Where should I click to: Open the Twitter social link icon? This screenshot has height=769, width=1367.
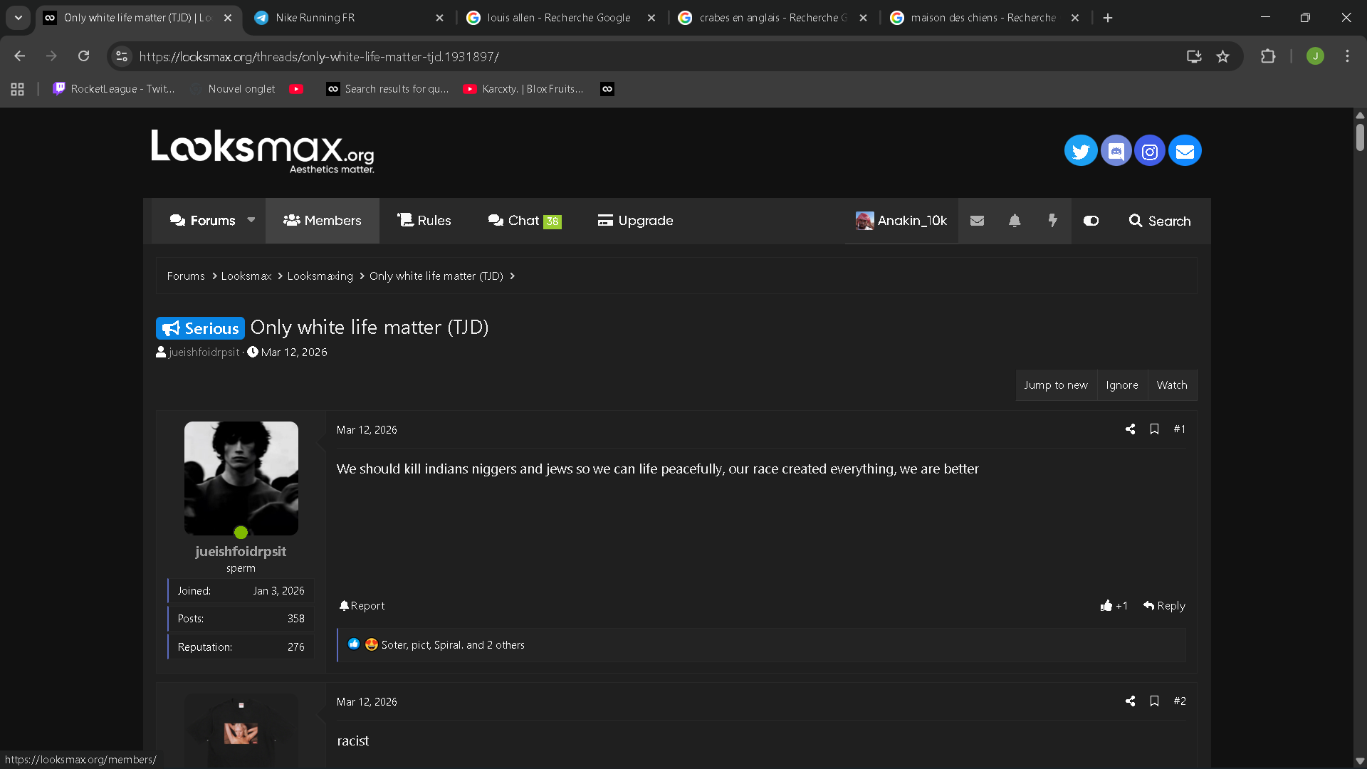coord(1080,151)
